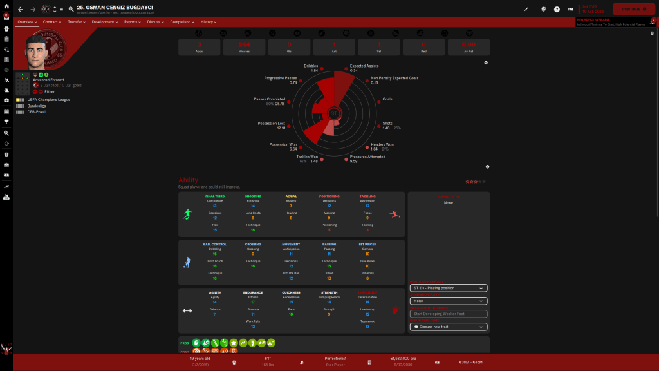Image resolution: width=659 pixels, height=371 pixels.
Task: Click the trophy icon in left sidebar
Action: pyautogui.click(x=6, y=121)
